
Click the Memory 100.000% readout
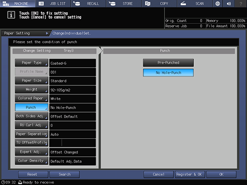(226, 21)
